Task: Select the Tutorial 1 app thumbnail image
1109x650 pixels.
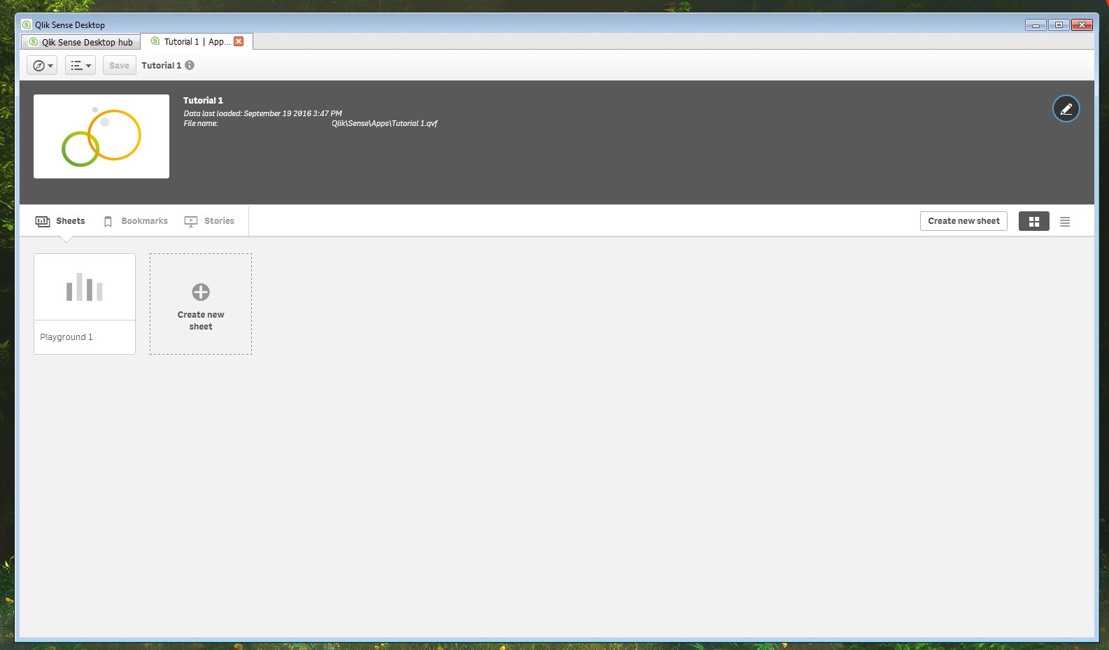Action: point(101,136)
